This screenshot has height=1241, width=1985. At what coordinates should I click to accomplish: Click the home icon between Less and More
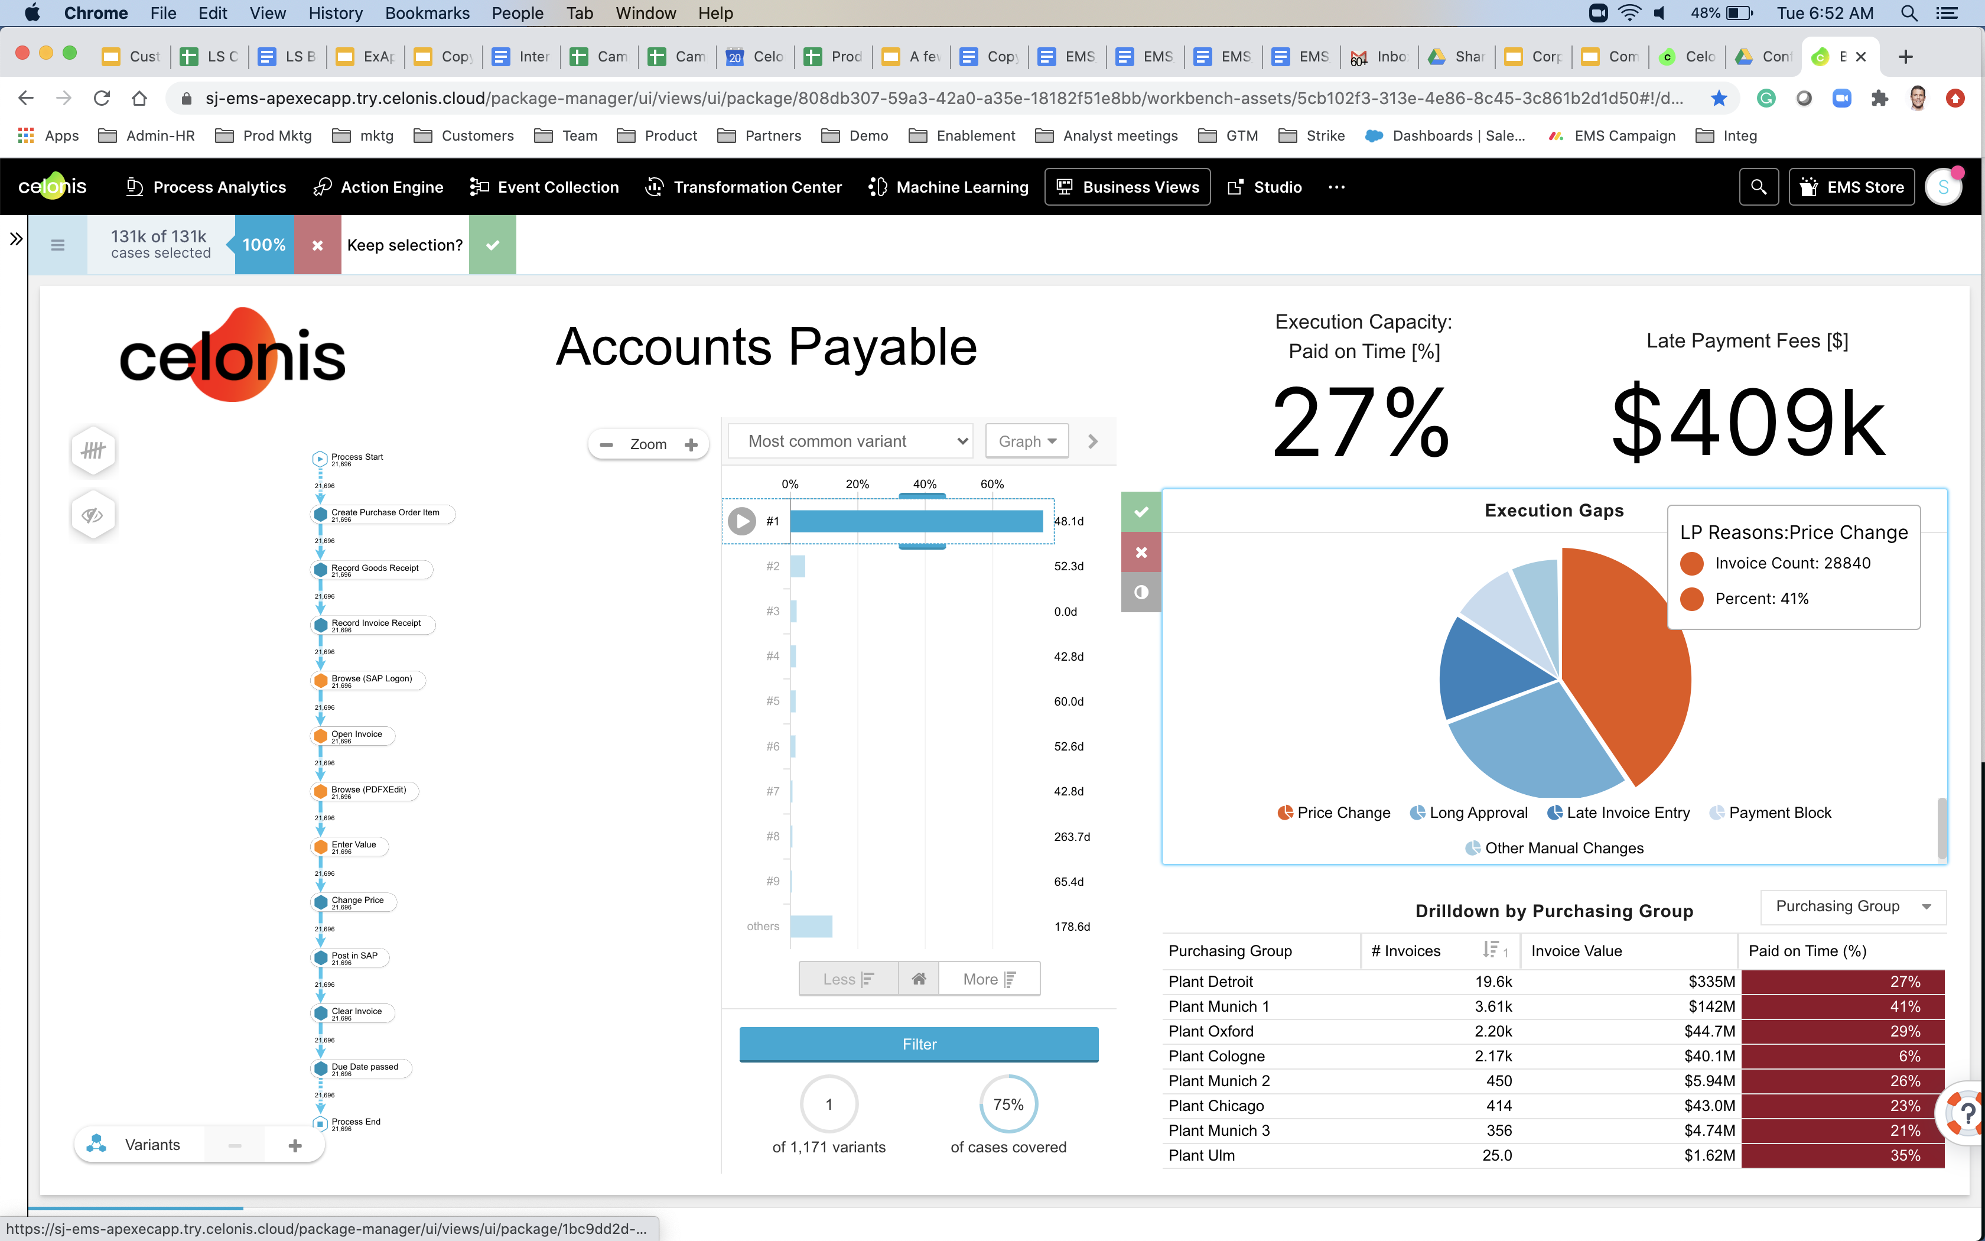[919, 979]
